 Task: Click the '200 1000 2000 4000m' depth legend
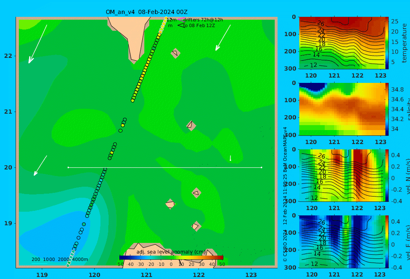[x=59, y=259]
